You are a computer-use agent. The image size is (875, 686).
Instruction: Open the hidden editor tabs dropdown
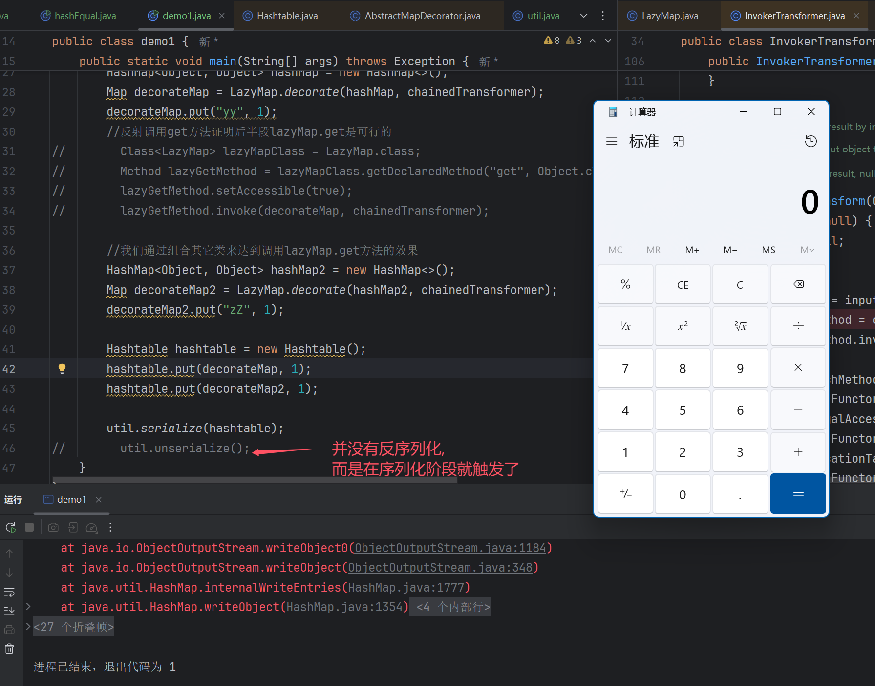point(584,16)
